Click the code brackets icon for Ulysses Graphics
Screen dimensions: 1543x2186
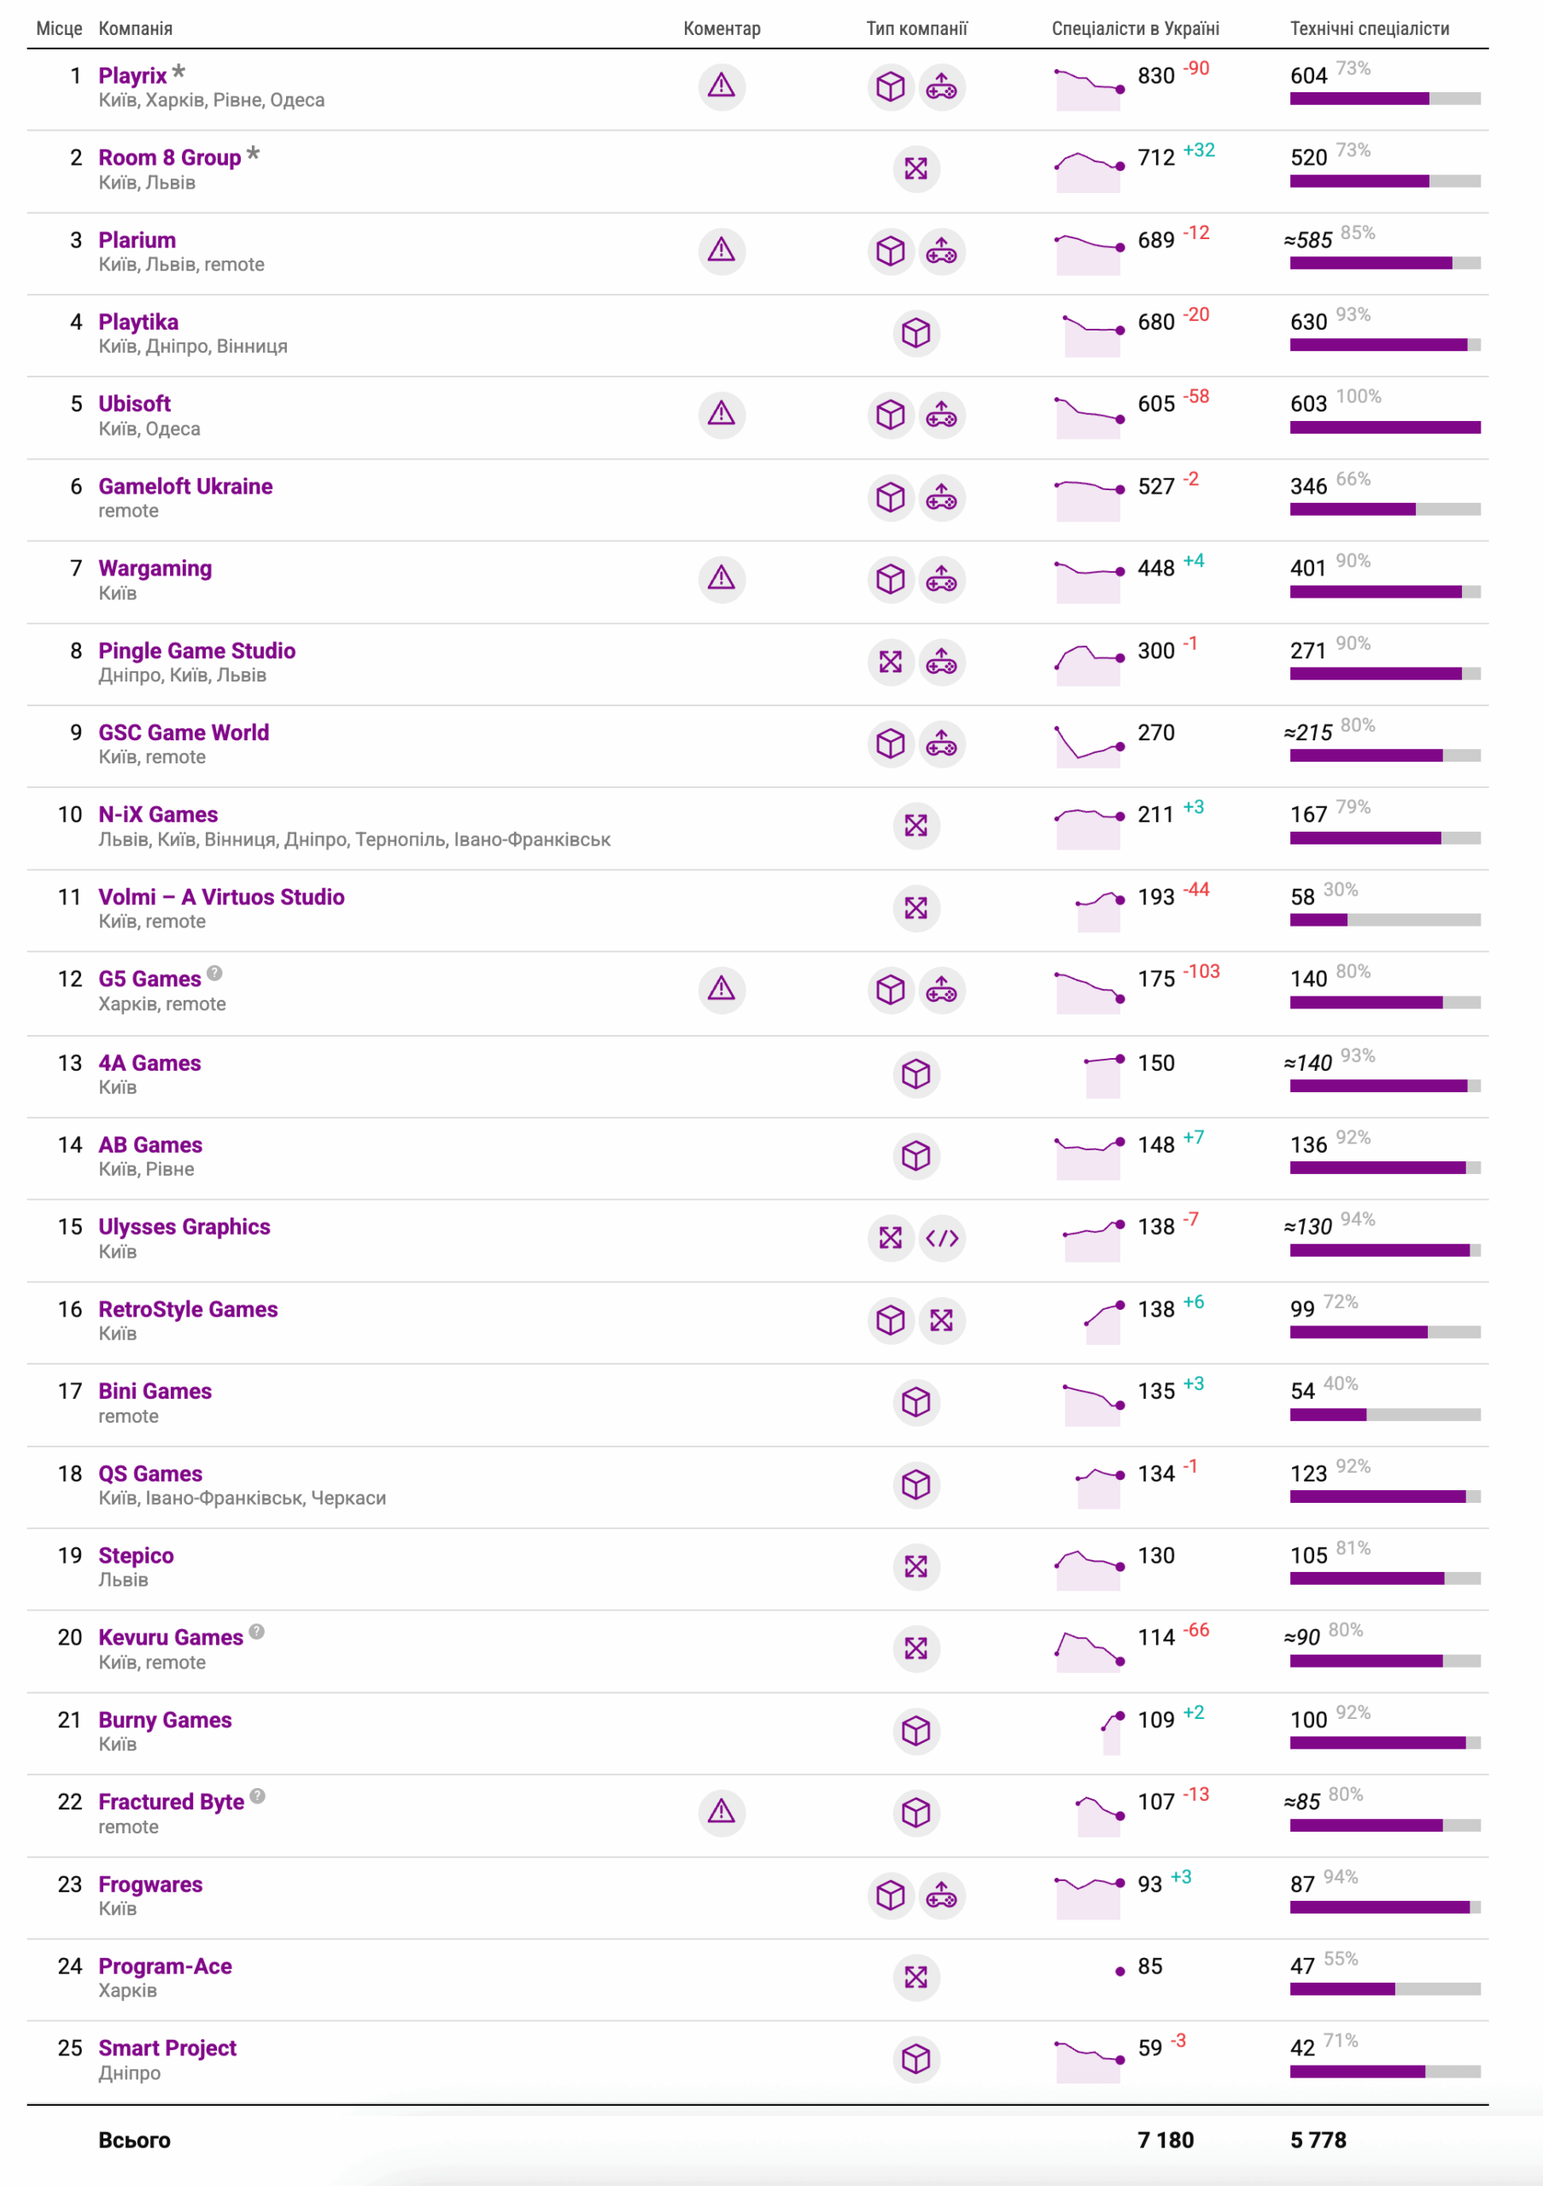click(941, 1237)
